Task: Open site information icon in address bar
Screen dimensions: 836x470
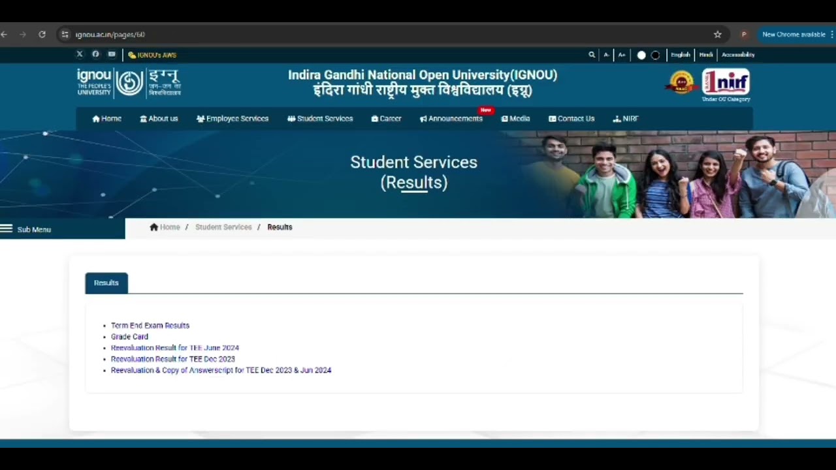Action: click(64, 35)
